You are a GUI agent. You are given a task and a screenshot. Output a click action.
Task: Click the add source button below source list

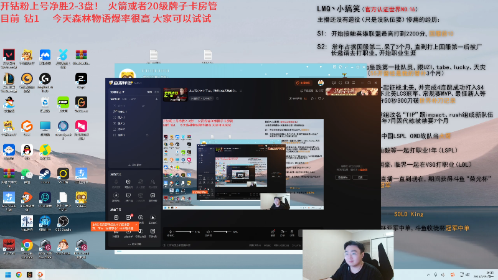pyautogui.click(x=134, y=165)
